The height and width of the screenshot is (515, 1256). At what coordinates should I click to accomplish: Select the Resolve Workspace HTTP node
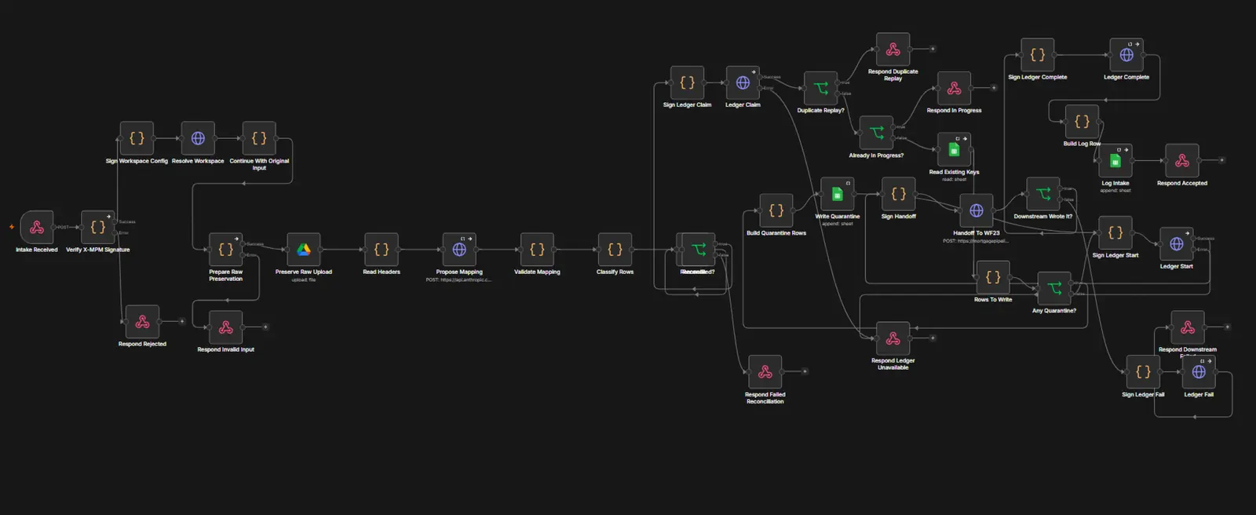point(198,138)
